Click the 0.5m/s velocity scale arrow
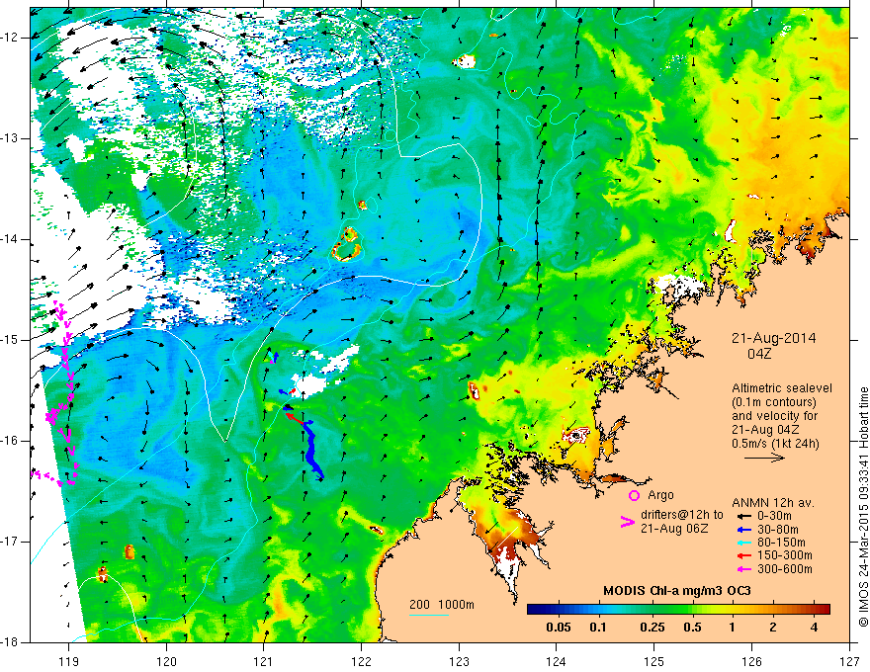Image resolution: width=870 pixels, height=672 pixels. click(x=764, y=458)
